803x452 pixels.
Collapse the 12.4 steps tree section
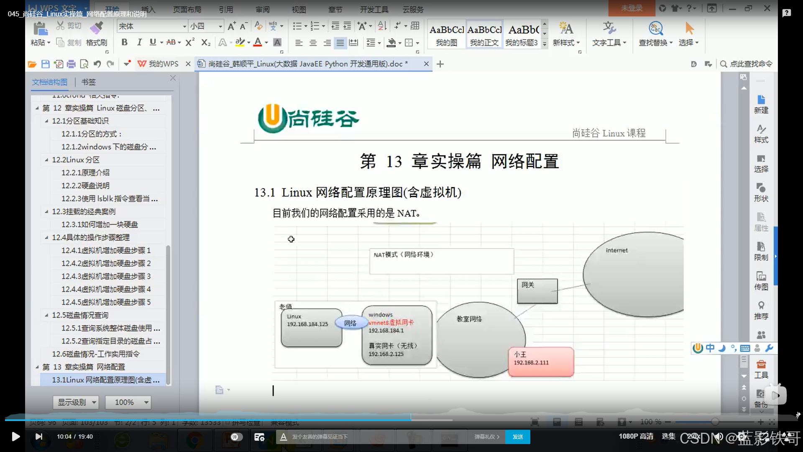46,237
